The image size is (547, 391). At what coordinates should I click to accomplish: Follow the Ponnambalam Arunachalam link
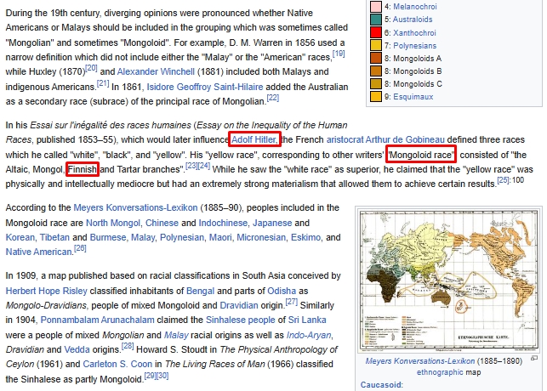coord(97,320)
